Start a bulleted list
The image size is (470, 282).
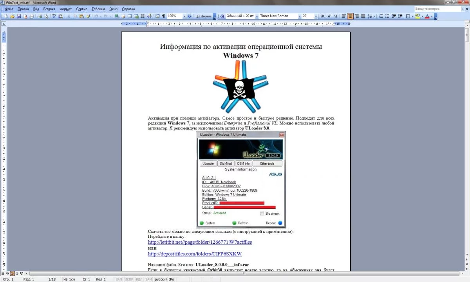[x=387, y=16]
